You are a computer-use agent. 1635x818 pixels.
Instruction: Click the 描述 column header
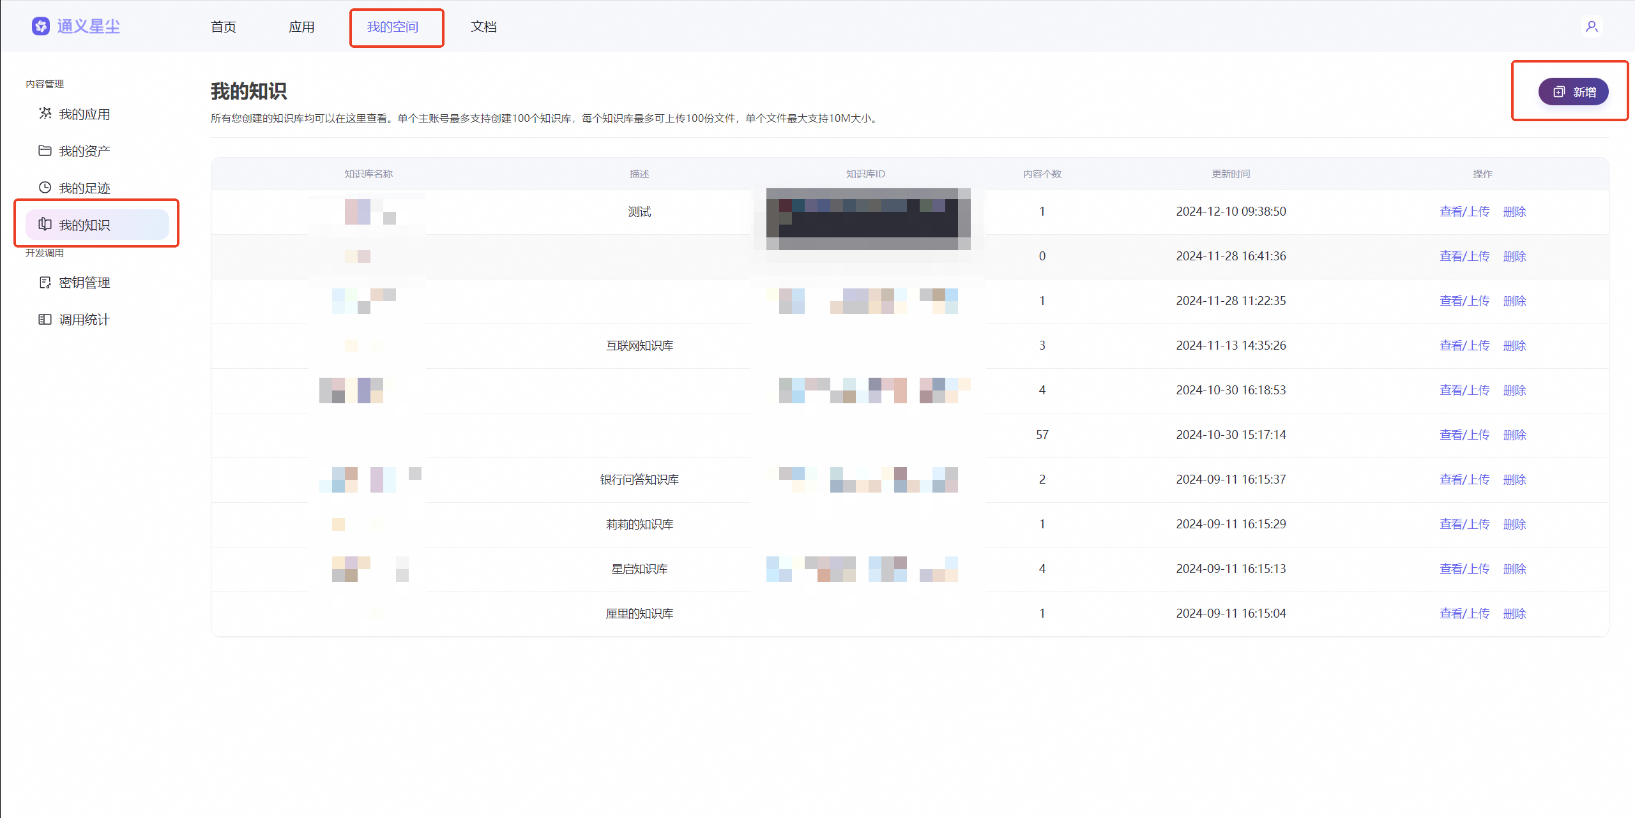click(639, 174)
